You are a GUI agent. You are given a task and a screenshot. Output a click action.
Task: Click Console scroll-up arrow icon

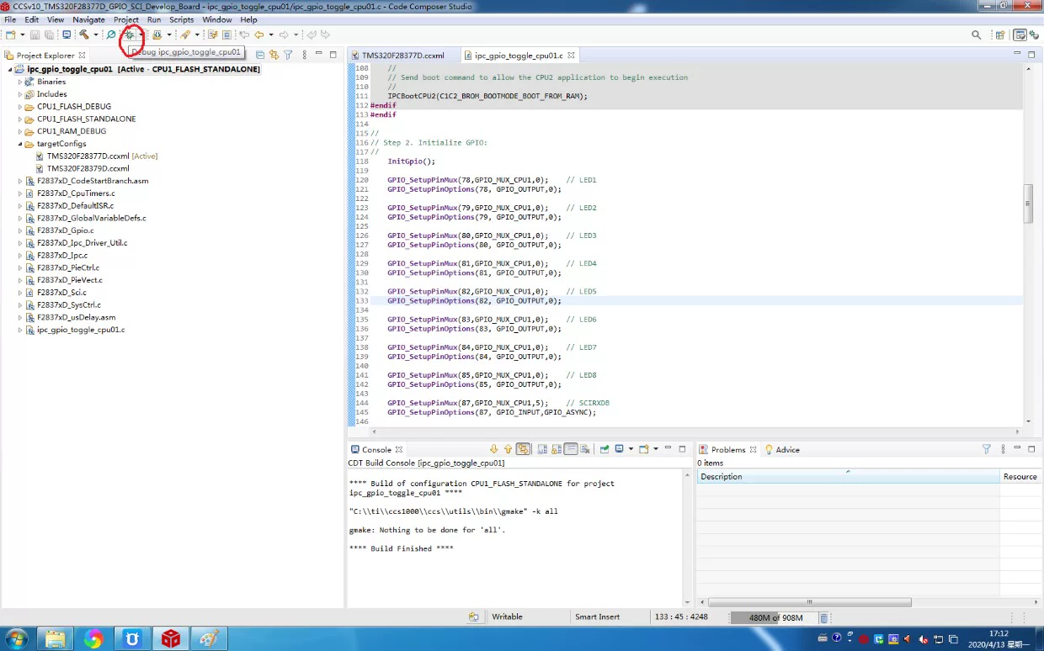click(x=509, y=449)
